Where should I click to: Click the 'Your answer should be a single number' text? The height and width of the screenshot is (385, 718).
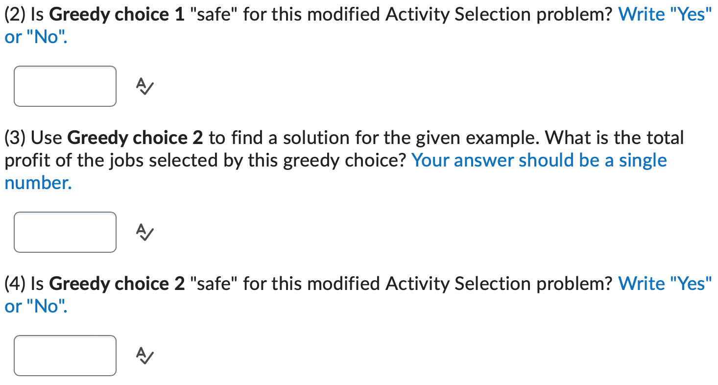point(539,160)
